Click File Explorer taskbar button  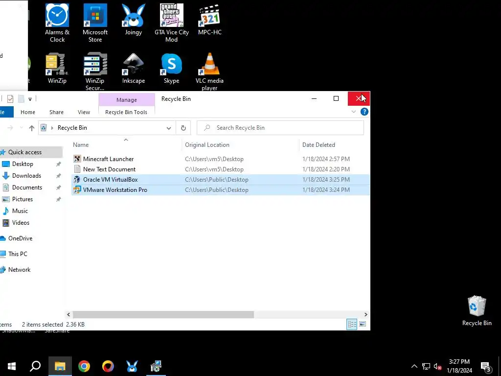60,366
